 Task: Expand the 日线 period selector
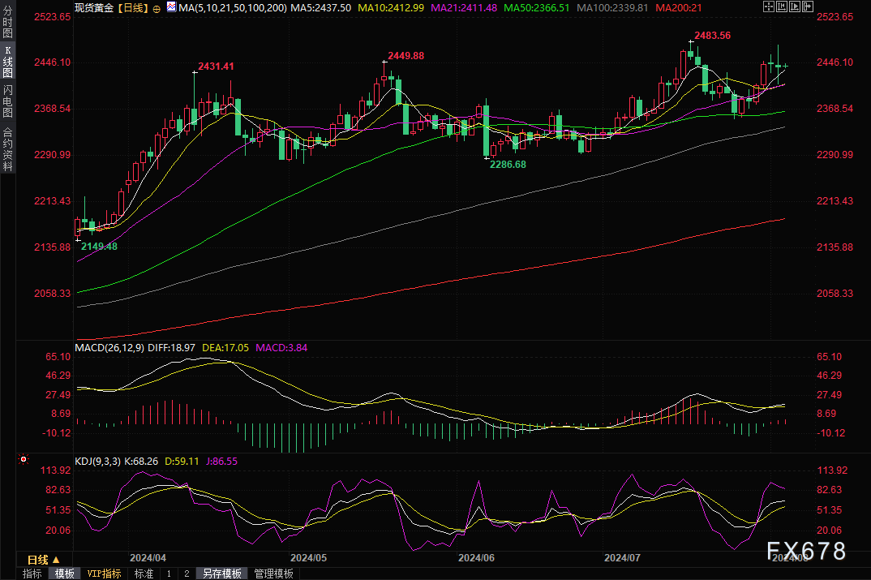[44, 560]
